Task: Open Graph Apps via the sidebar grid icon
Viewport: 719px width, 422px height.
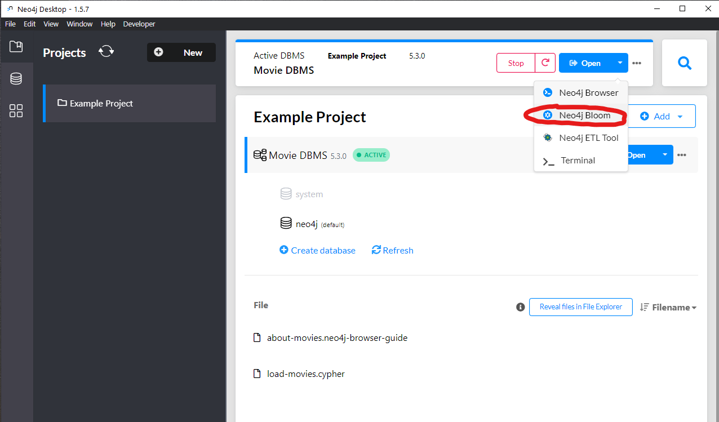Action: 16,111
